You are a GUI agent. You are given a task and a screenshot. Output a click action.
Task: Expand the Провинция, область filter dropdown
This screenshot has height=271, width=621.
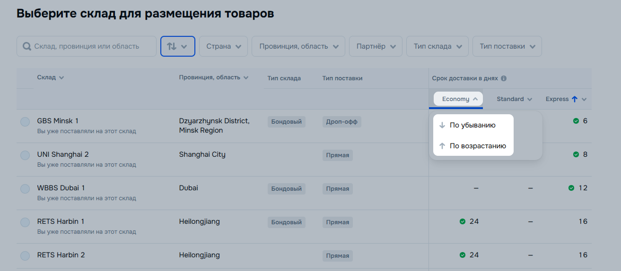coord(298,46)
